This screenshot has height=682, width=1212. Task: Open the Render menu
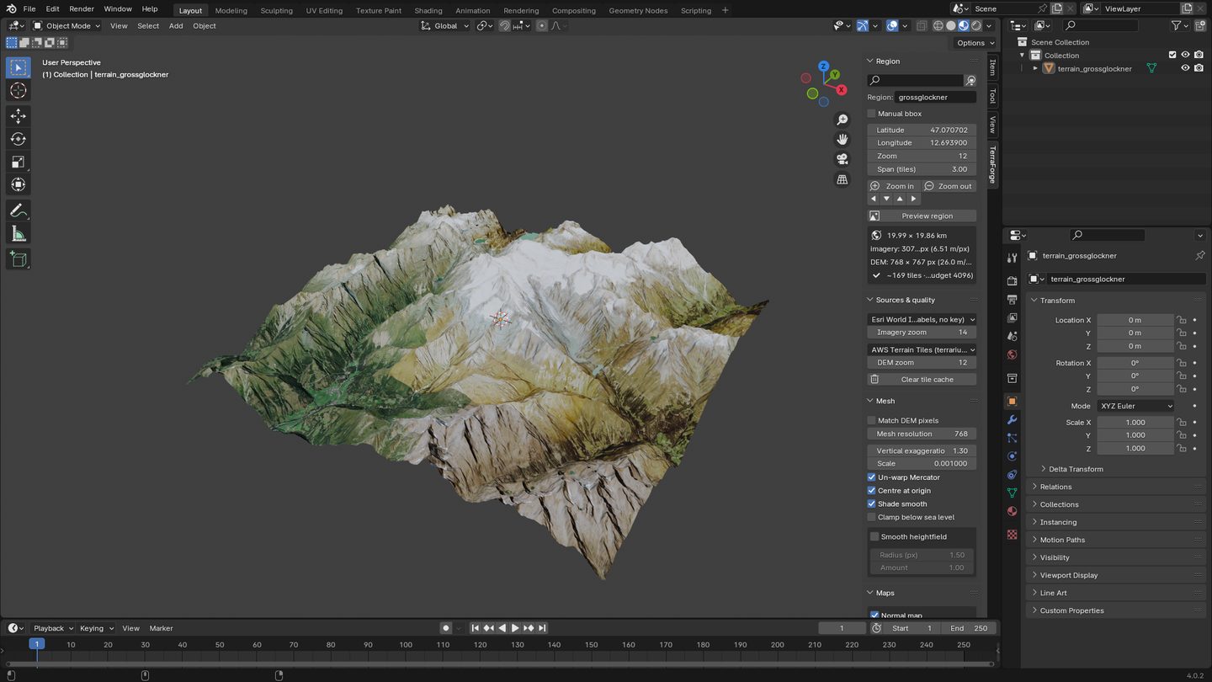(82, 8)
